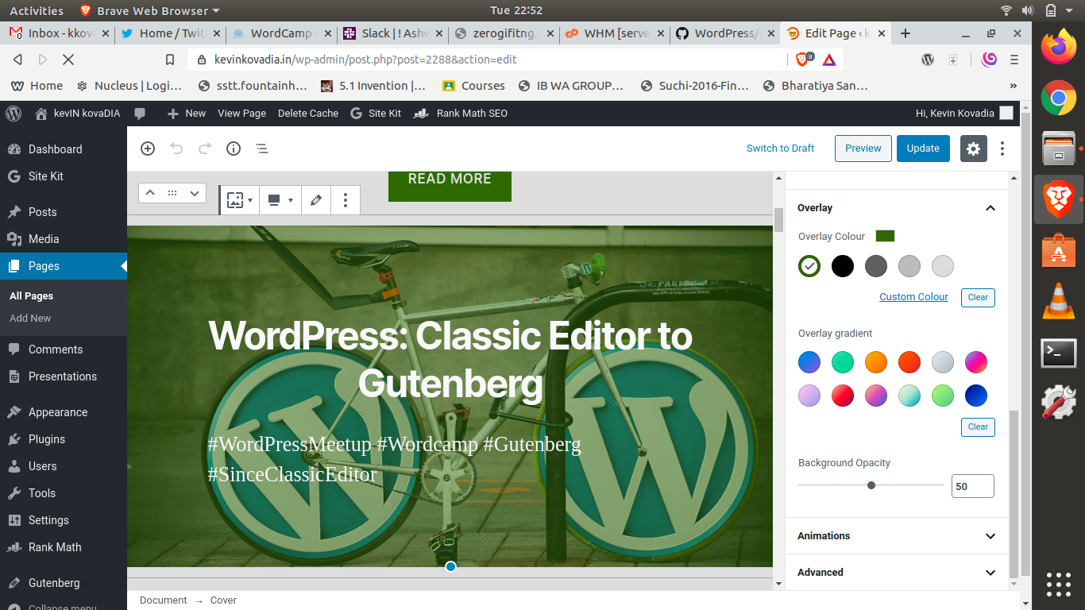Viewport: 1085px width, 610px height.
Task: Expand the Animations panel
Action: (896, 536)
